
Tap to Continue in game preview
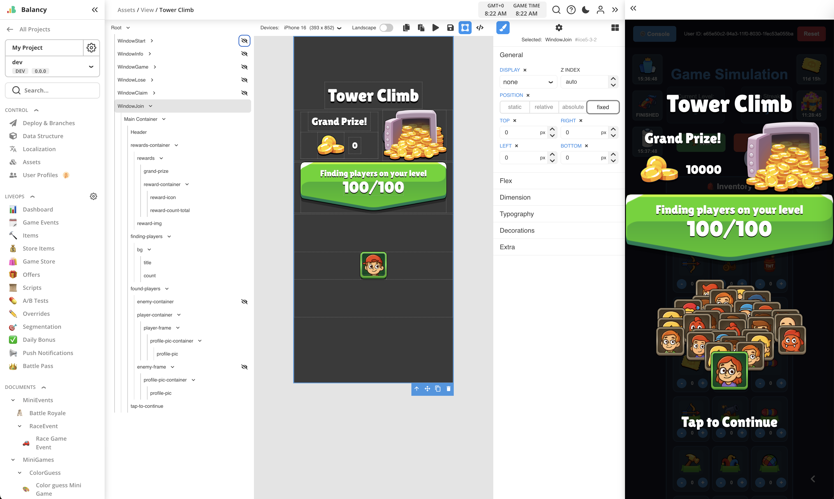pos(729,422)
